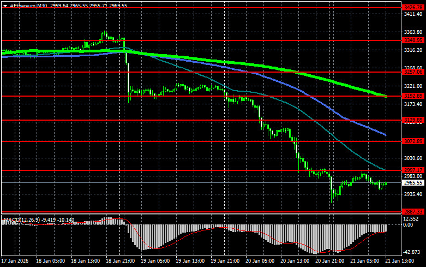
Task: Click the MACD scale zero level 0.00
Action: [409, 225]
